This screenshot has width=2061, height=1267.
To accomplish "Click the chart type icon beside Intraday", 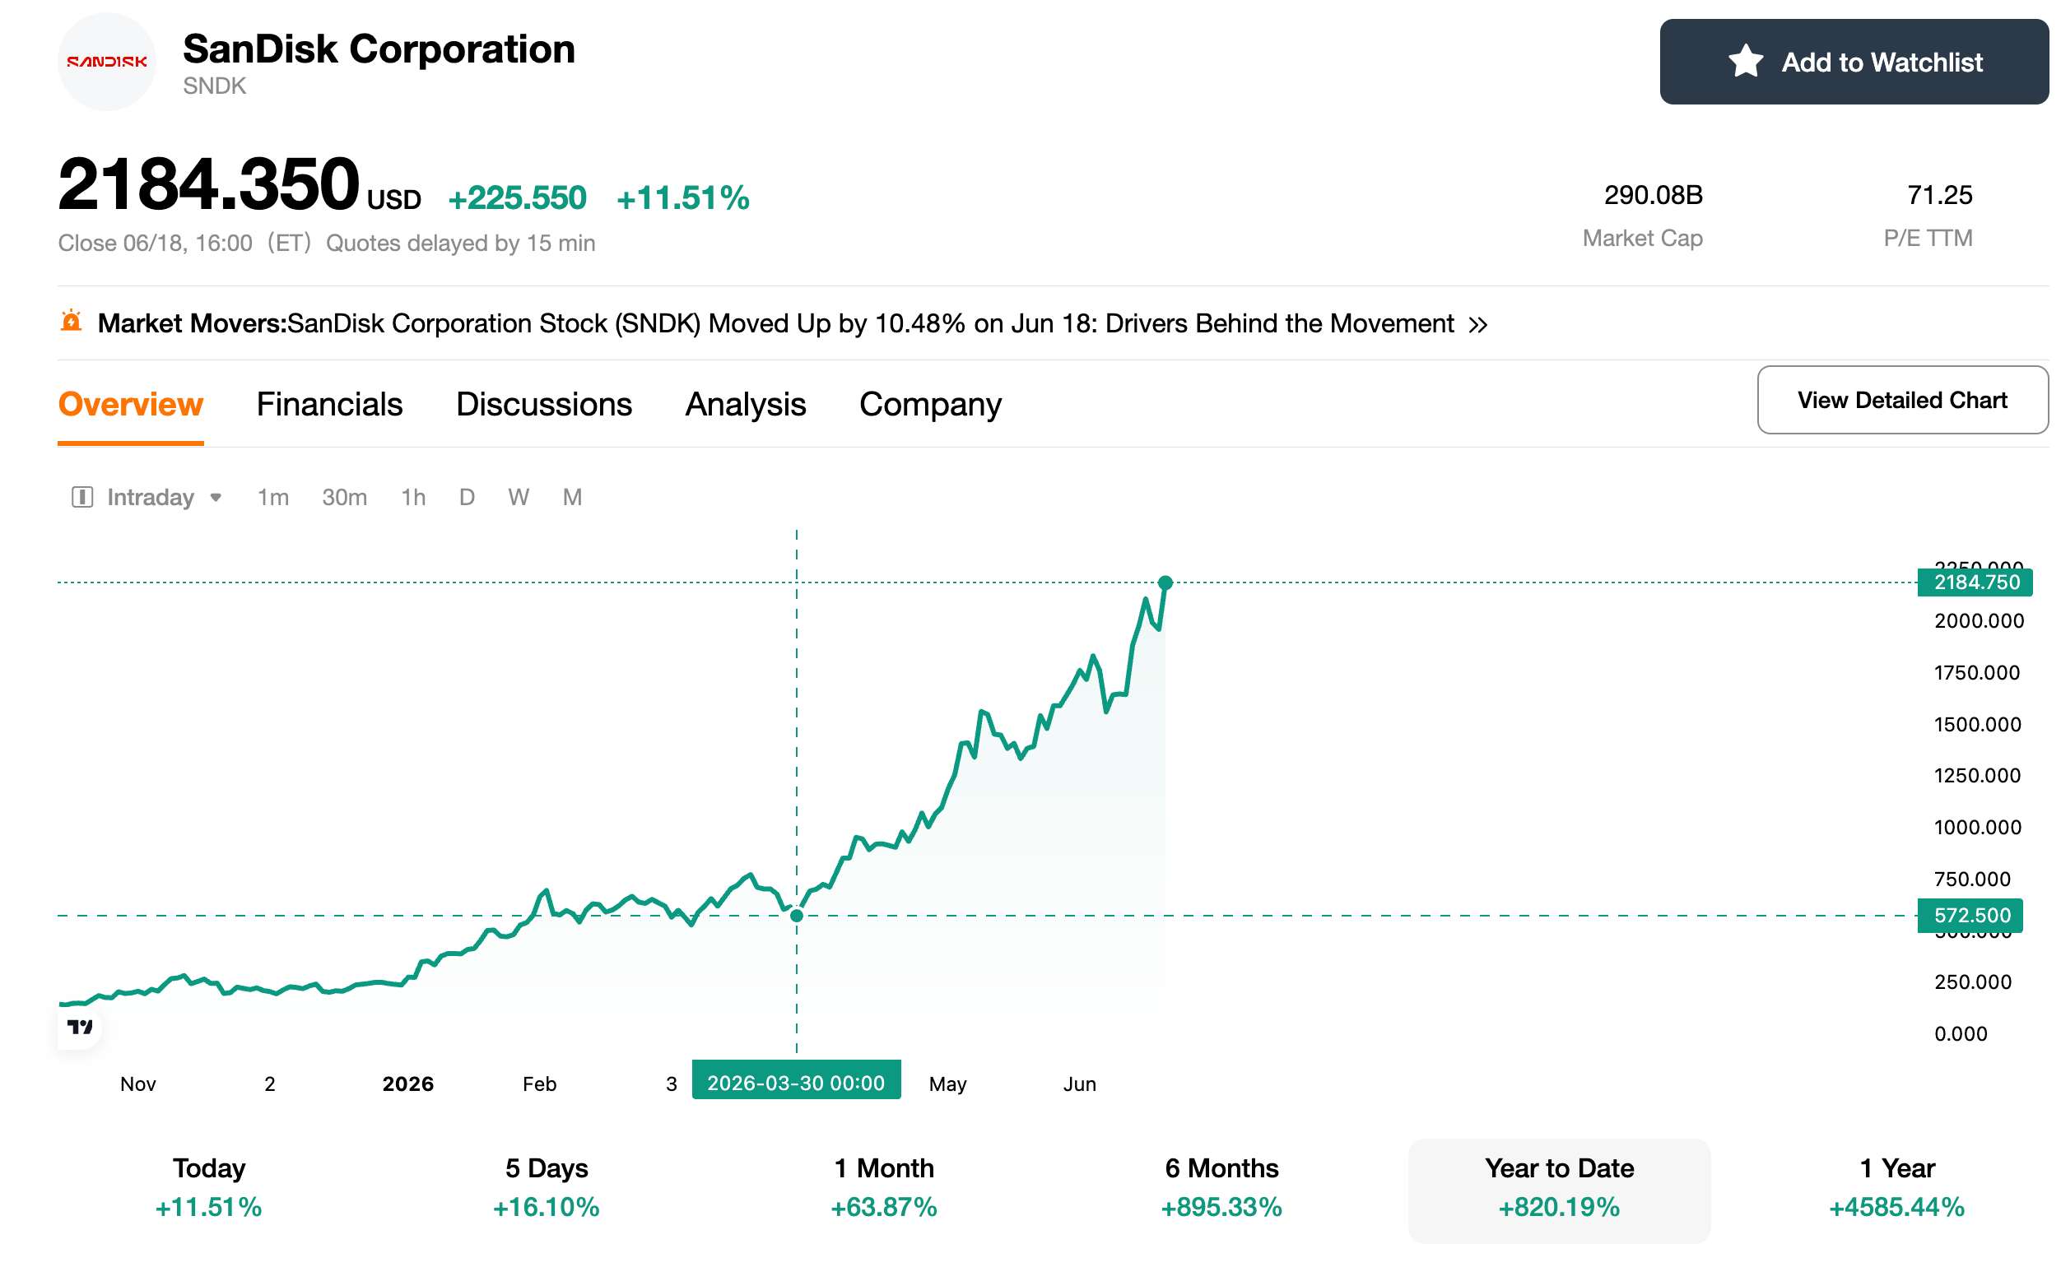I will [82, 497].
